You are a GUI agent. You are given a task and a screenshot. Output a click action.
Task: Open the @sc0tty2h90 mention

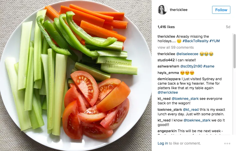191,66
